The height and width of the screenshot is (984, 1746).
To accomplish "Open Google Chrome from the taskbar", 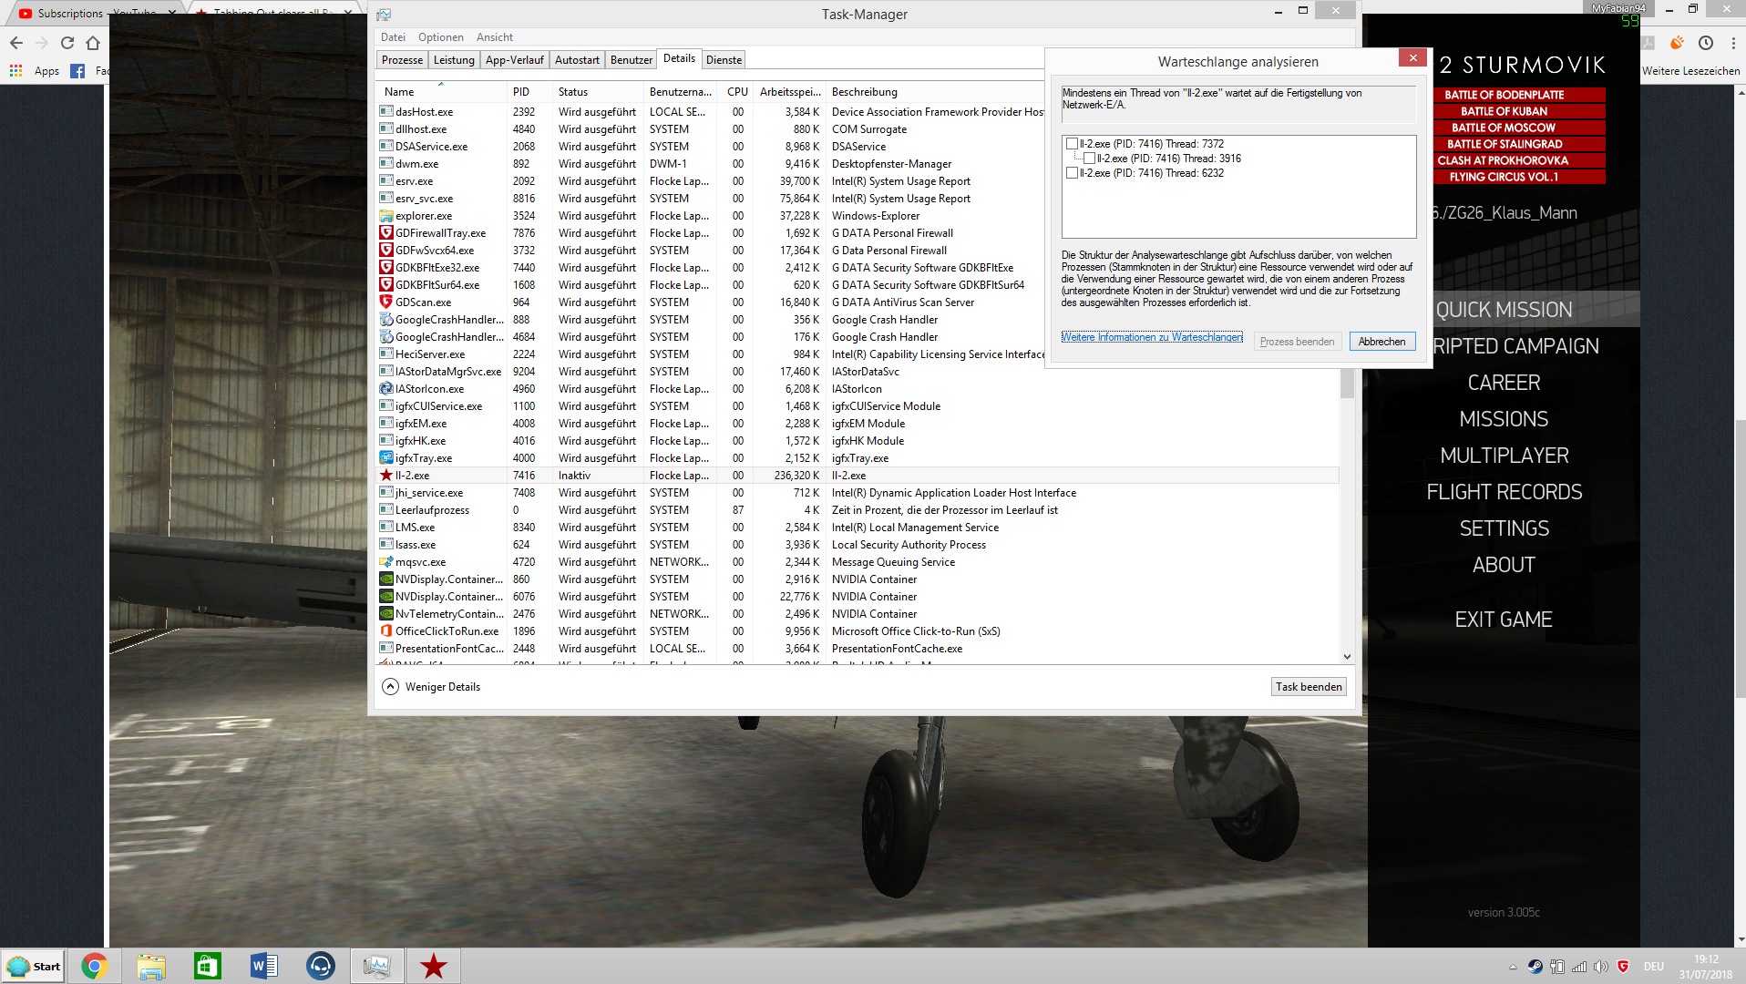I will coord(94,966).
